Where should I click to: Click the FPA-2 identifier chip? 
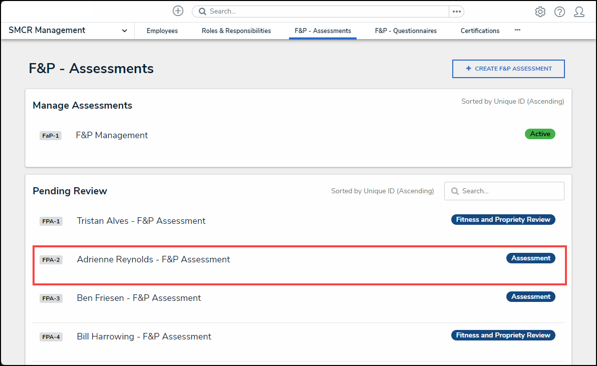point(51,259)
